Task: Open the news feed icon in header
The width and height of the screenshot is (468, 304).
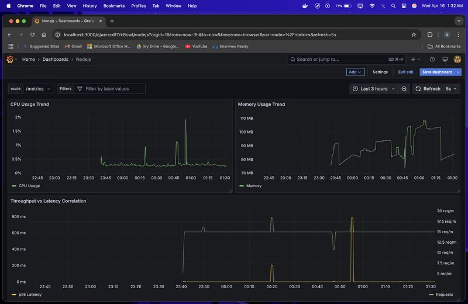Action: tap(445, 59)
